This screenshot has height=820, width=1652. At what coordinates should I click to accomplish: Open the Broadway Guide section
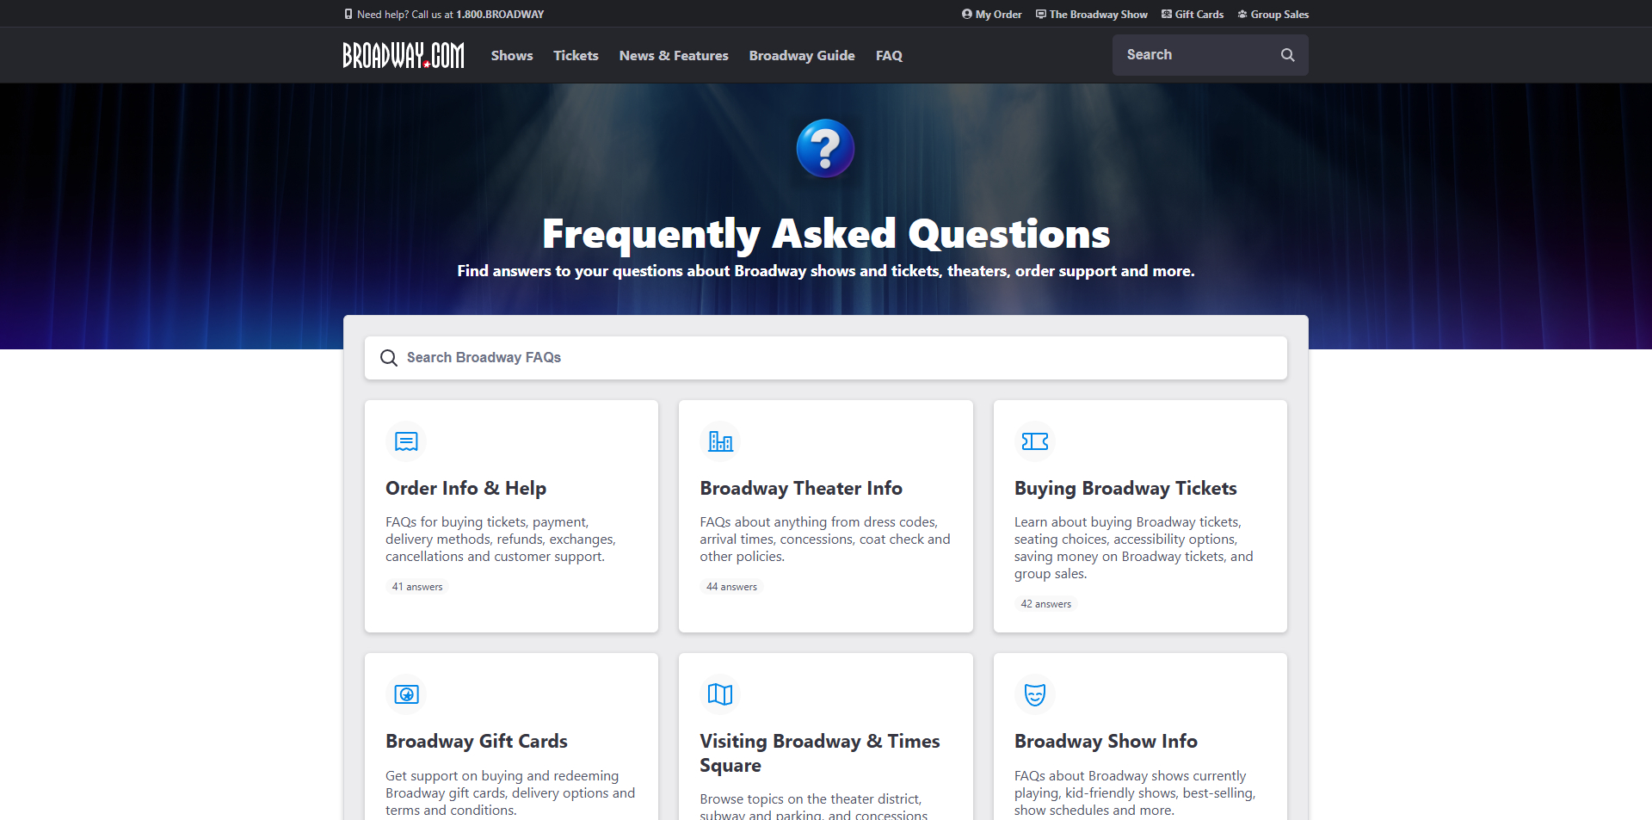tap(801, 55)
